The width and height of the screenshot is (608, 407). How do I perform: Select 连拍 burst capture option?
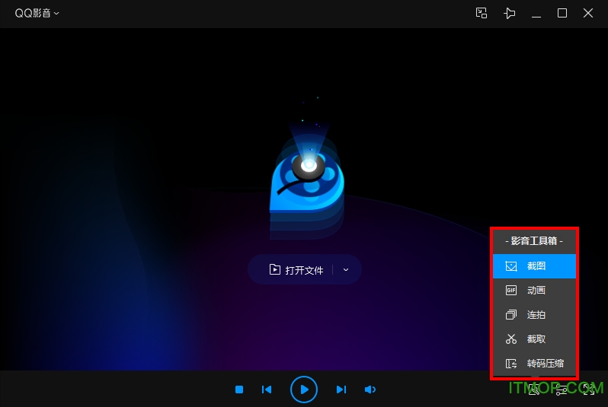[x=534, y=315]
